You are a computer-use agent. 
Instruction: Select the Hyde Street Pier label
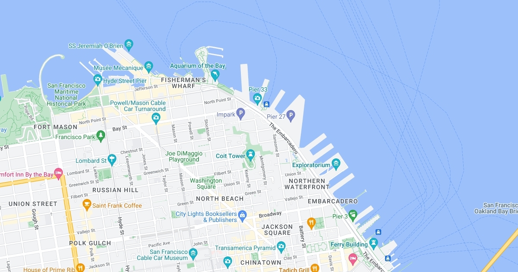coord(125,81)
